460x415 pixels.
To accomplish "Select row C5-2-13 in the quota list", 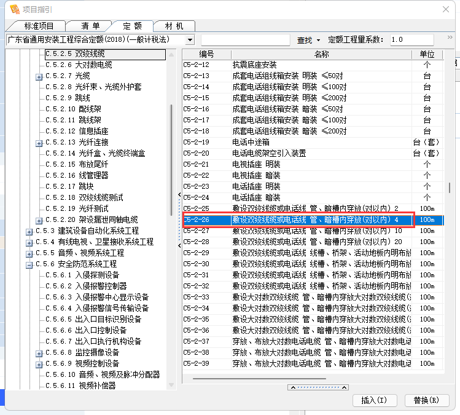I will coord(313,76).
